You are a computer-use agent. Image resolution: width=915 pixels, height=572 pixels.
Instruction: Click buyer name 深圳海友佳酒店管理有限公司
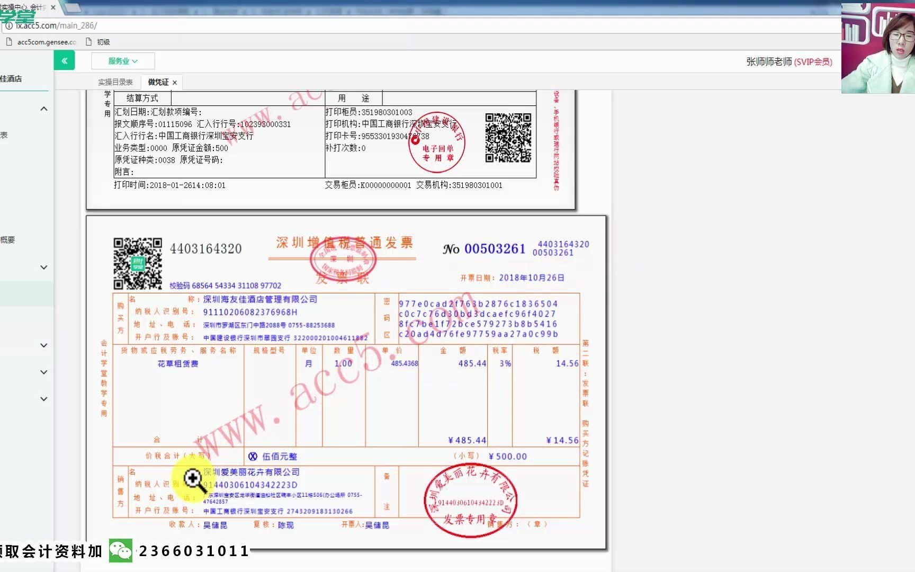tap(261, 299)
